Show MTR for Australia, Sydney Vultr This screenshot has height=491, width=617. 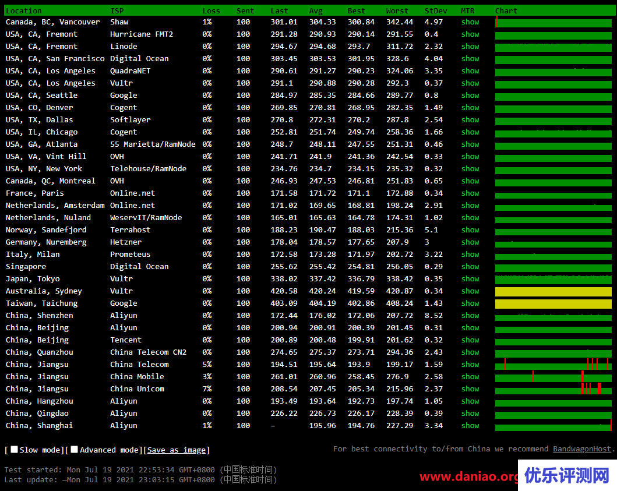[x=470, y=291]
